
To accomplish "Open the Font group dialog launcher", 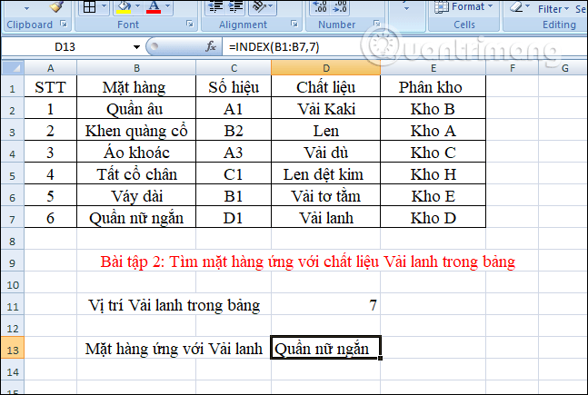I will click(x=190, y=25).
